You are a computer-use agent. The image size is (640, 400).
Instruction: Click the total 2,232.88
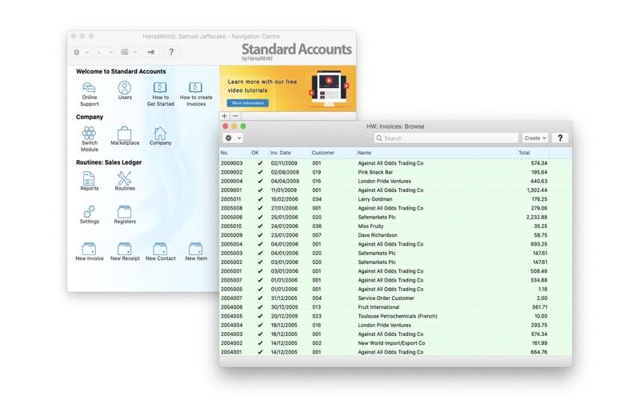pos(537,217)
